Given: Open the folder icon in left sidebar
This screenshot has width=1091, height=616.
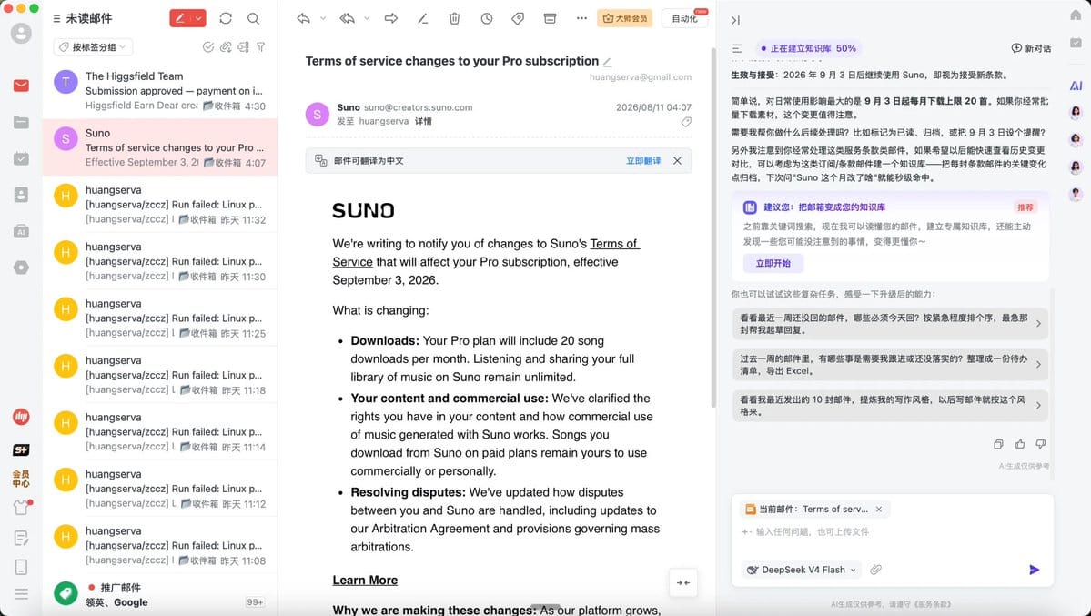Looking at the screenshot, I should tap(21, 123).
